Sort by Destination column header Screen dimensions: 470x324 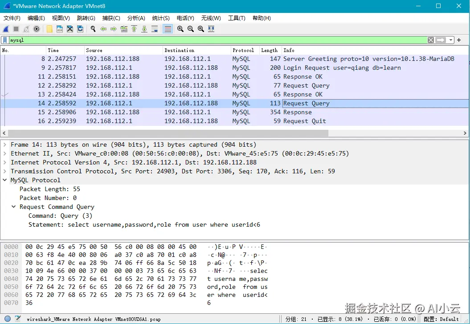196,50
